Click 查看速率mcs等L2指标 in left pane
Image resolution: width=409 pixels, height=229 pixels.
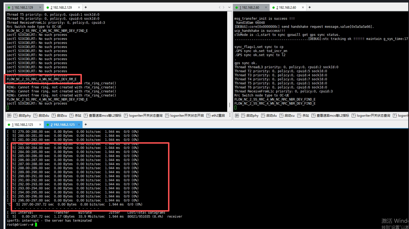(x=105, y=116)
